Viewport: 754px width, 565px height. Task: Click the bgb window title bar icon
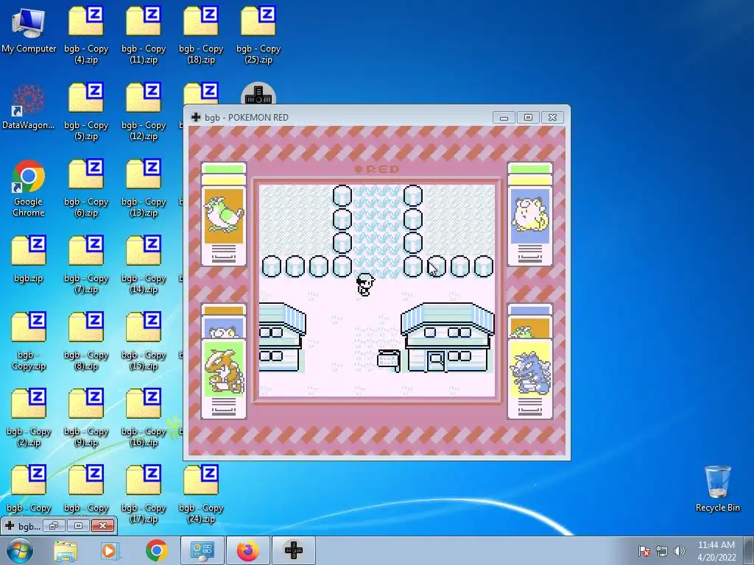pos(196,117)
